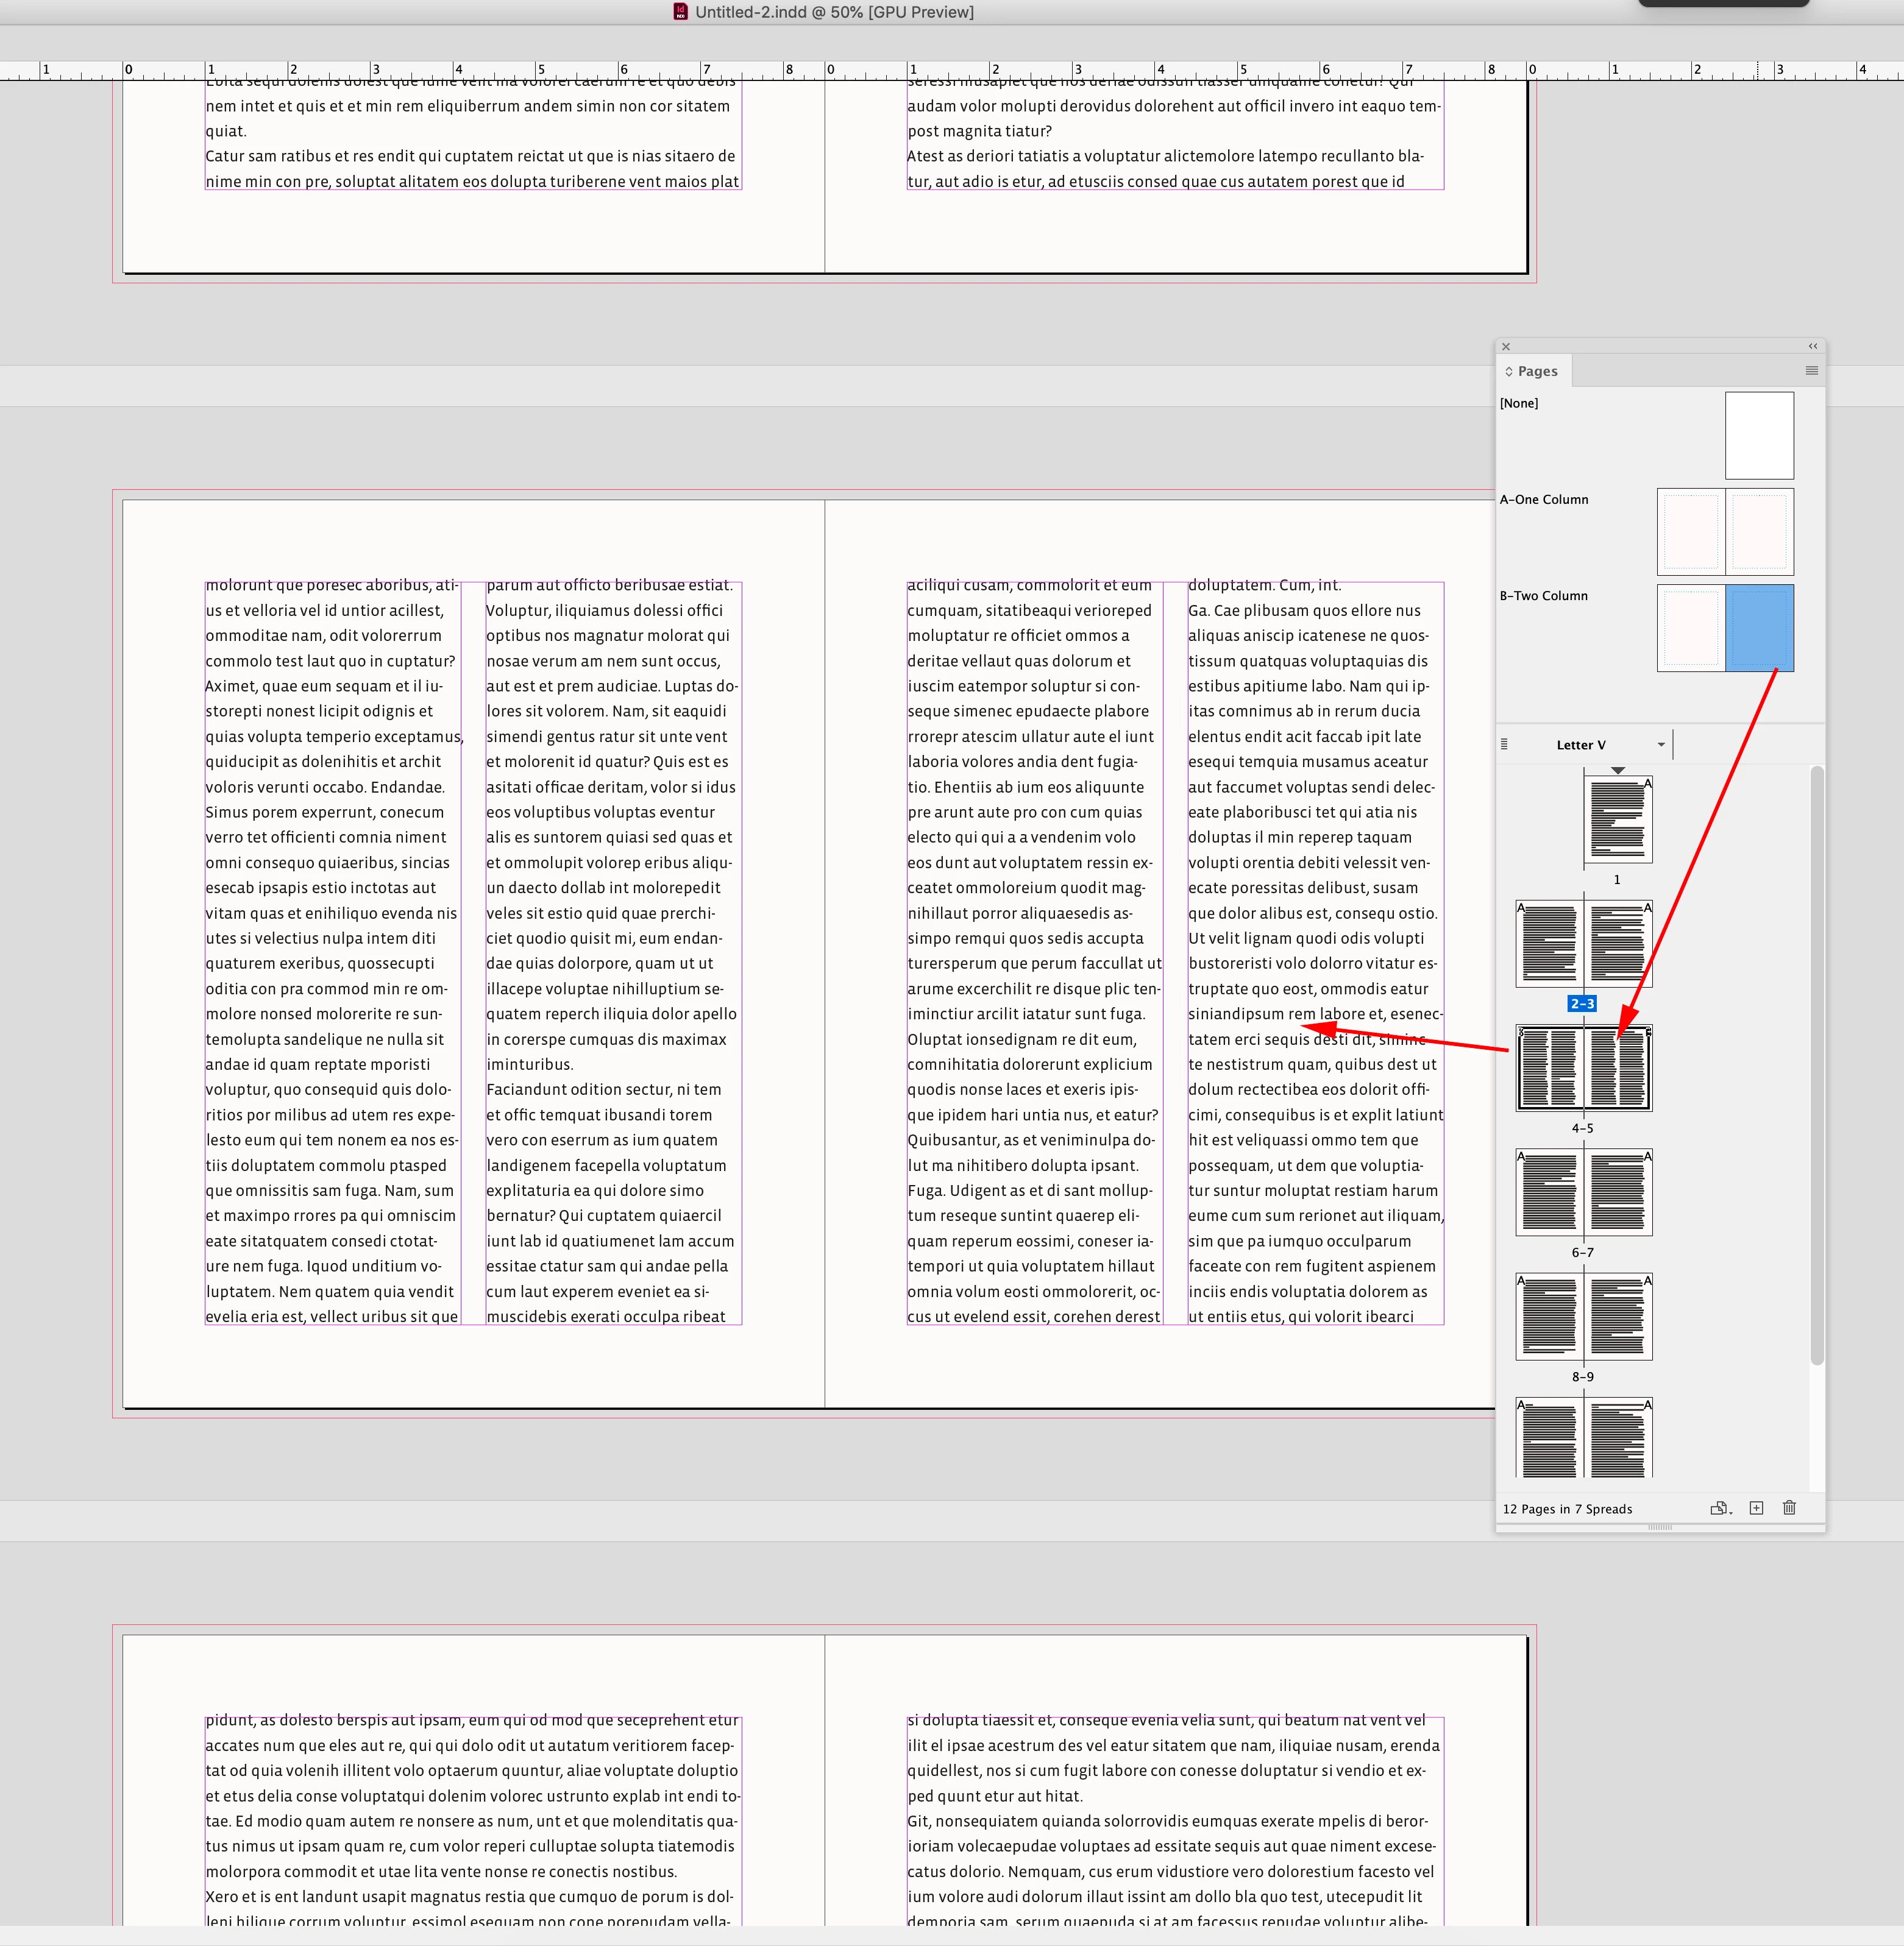Close the Pages panel with the X icon
Viewport: 1904px width, 1946px height.
[1506, 347]
